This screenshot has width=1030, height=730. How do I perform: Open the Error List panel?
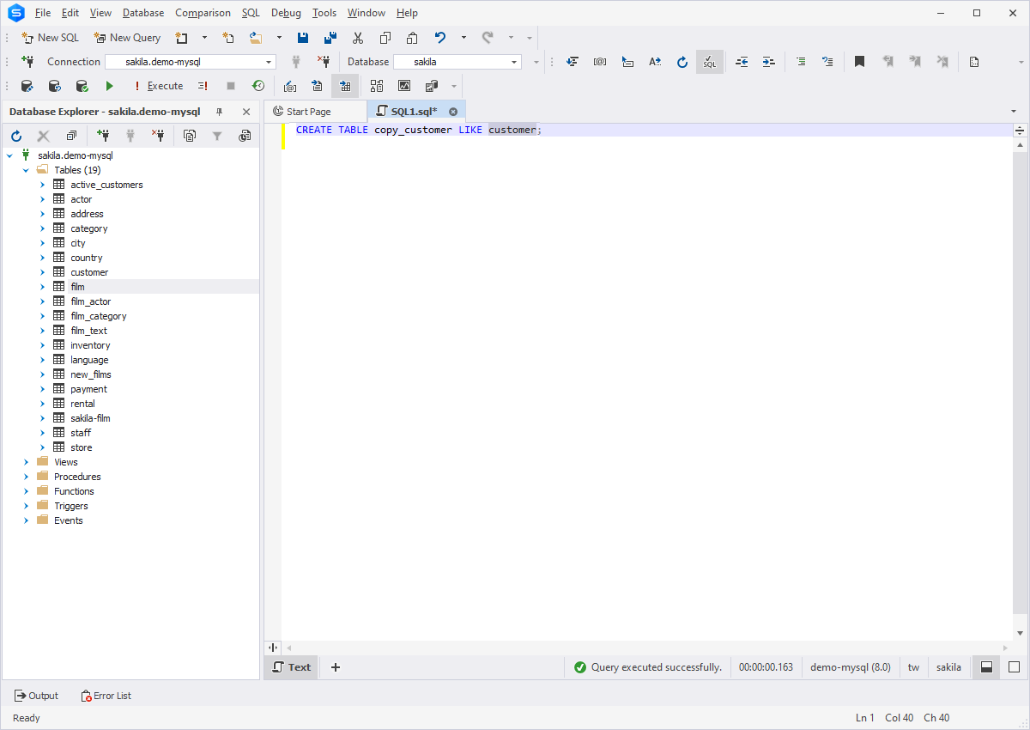point(106,696)
